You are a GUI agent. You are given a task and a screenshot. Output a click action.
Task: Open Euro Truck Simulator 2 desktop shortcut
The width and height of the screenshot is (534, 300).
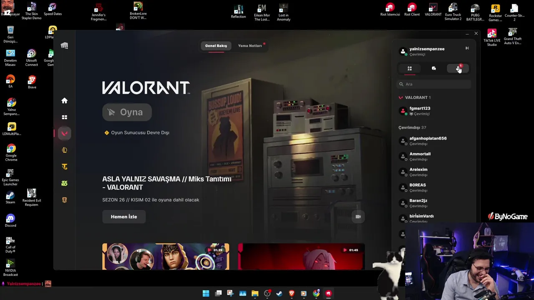(453, 12)
